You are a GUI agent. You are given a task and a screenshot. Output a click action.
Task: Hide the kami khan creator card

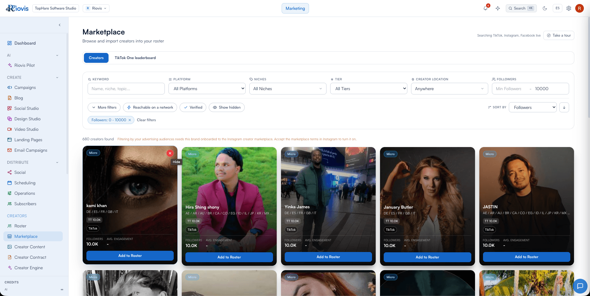170,153
